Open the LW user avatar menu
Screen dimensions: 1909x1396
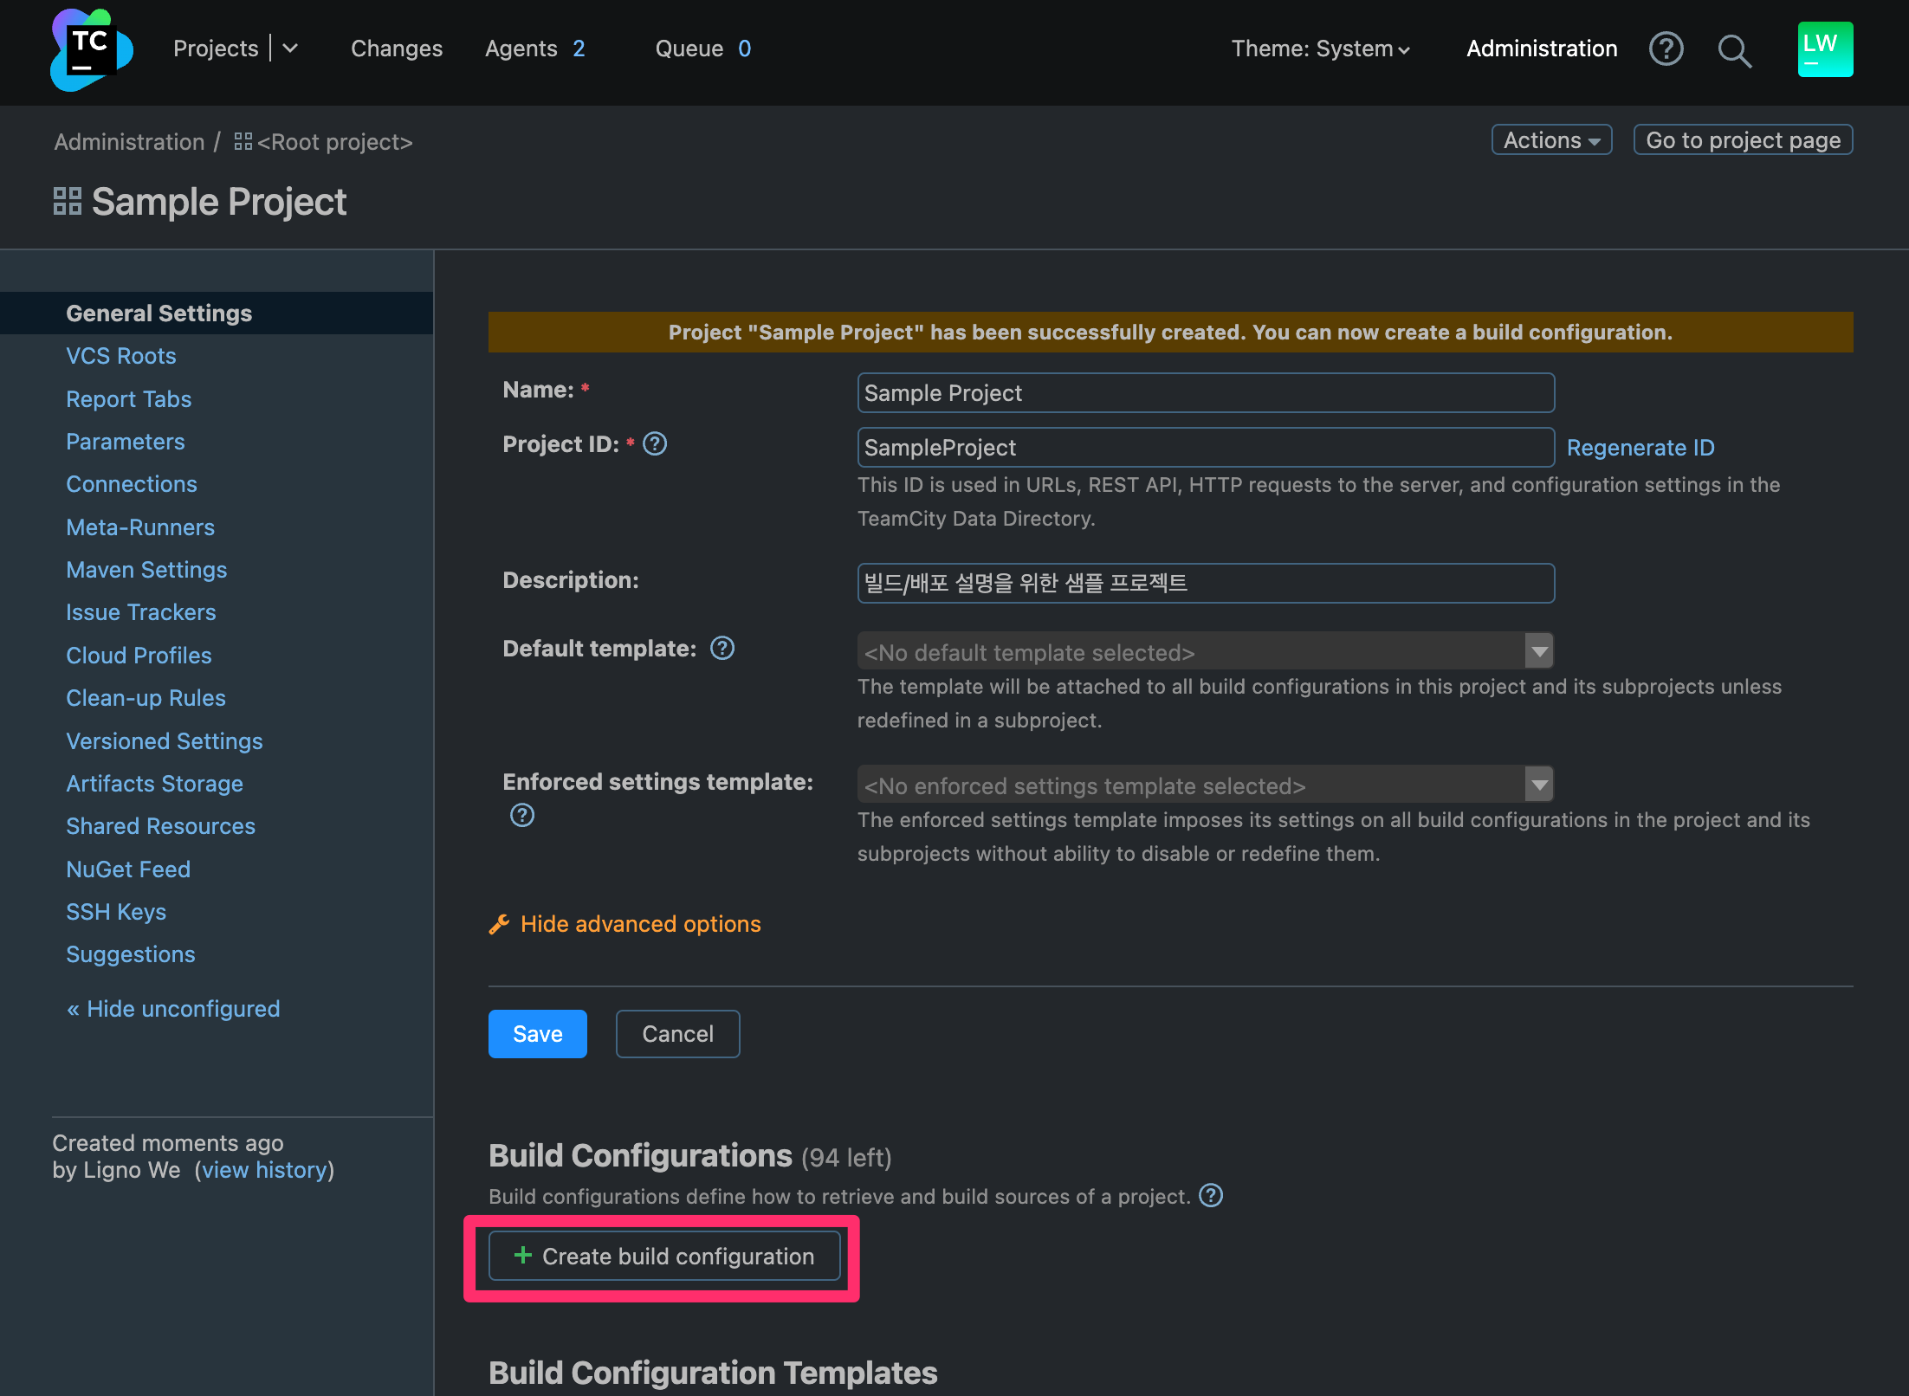(1825, 49)
